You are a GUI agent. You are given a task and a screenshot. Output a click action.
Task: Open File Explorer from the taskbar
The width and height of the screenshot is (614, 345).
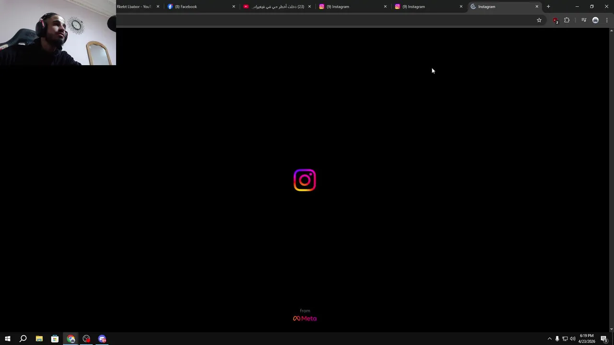point(39,339)
